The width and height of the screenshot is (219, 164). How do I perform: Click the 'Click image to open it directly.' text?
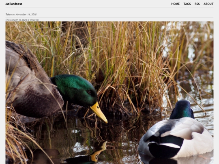click(22, 20)
